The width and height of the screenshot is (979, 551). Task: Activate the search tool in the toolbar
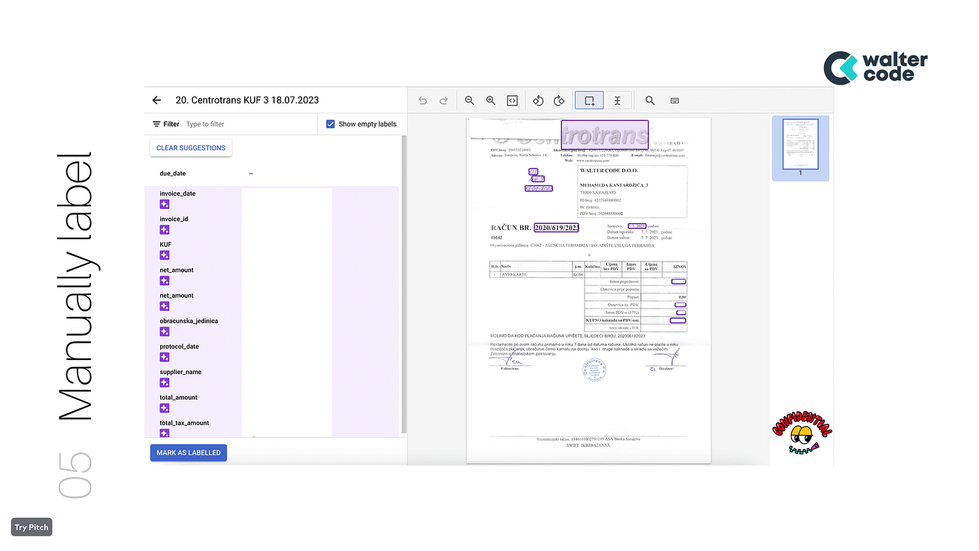pos(649,100)
